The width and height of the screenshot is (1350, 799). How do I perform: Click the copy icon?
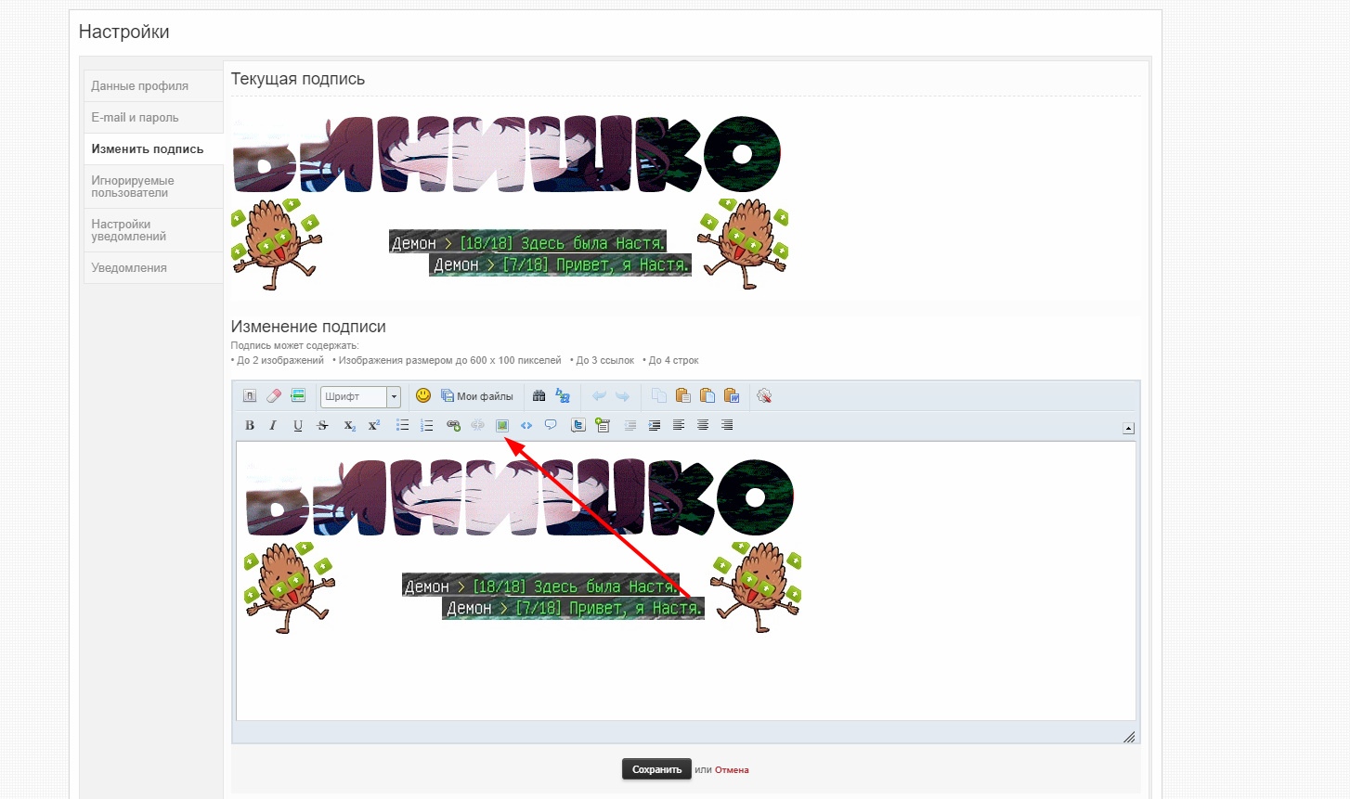[x=659, y=396]
